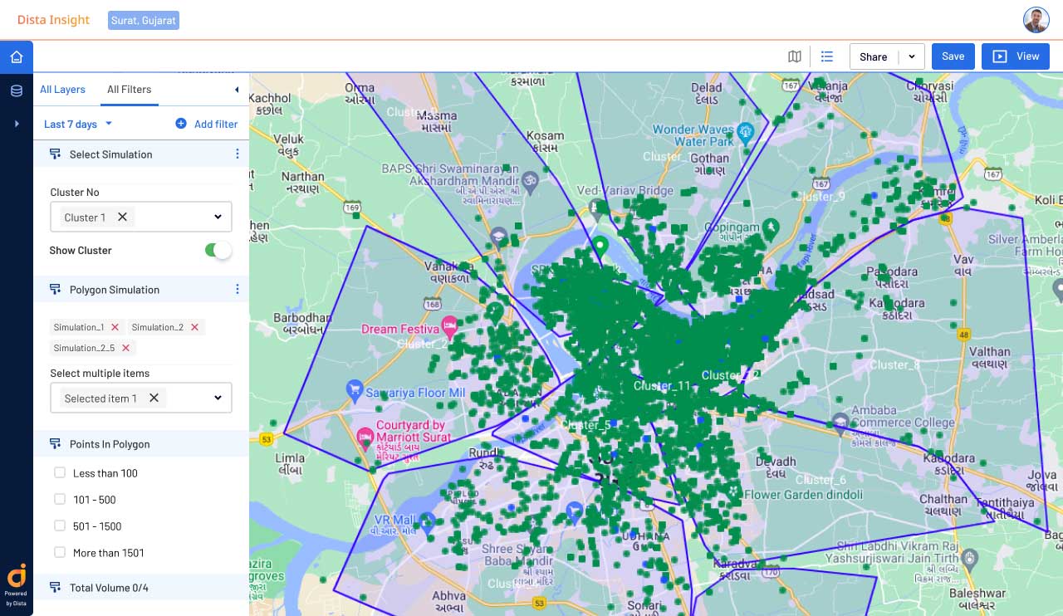Screen dimensions: 1063x616
Task: Switch to the All Filters tab
Action: [x=129, y=90]
